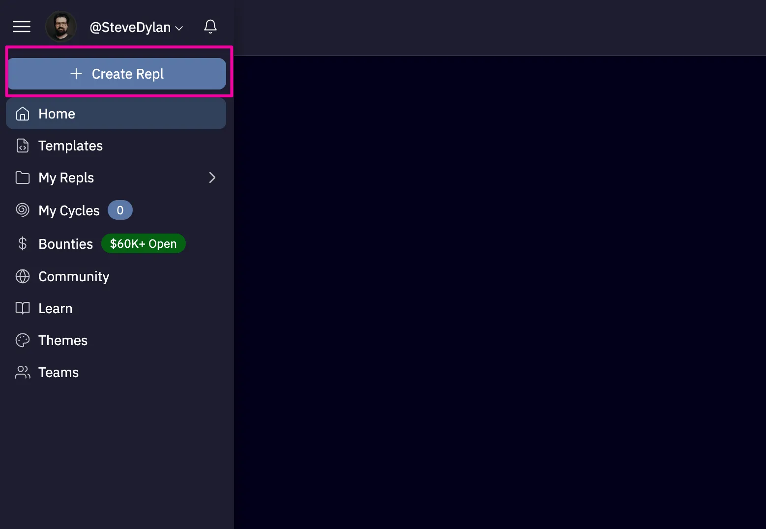Image resolution: width=766 pixels, height=529 pixels.
Task: Click the Home house icon
Action: (x=23, y=114)
